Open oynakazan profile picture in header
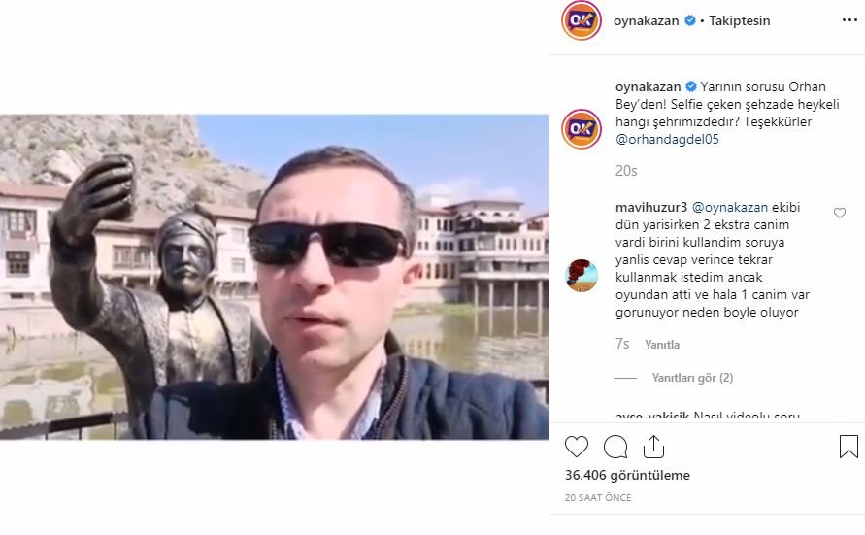Screen dimensions: 865x535 (x=582, y=20)
